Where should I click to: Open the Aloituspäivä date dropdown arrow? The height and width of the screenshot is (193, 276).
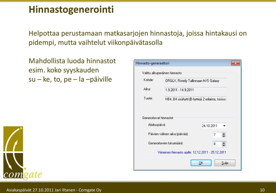coord(224,126)
